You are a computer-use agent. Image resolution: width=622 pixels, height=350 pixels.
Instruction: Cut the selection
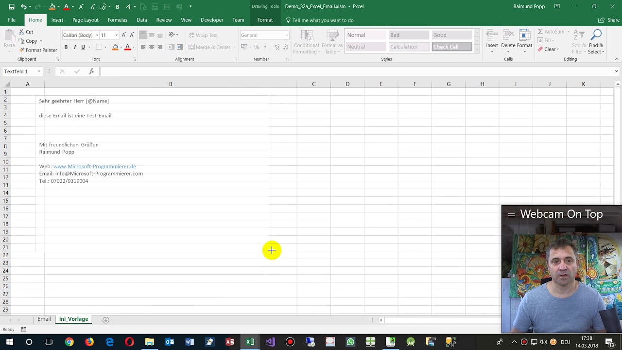tap(26, 32)
